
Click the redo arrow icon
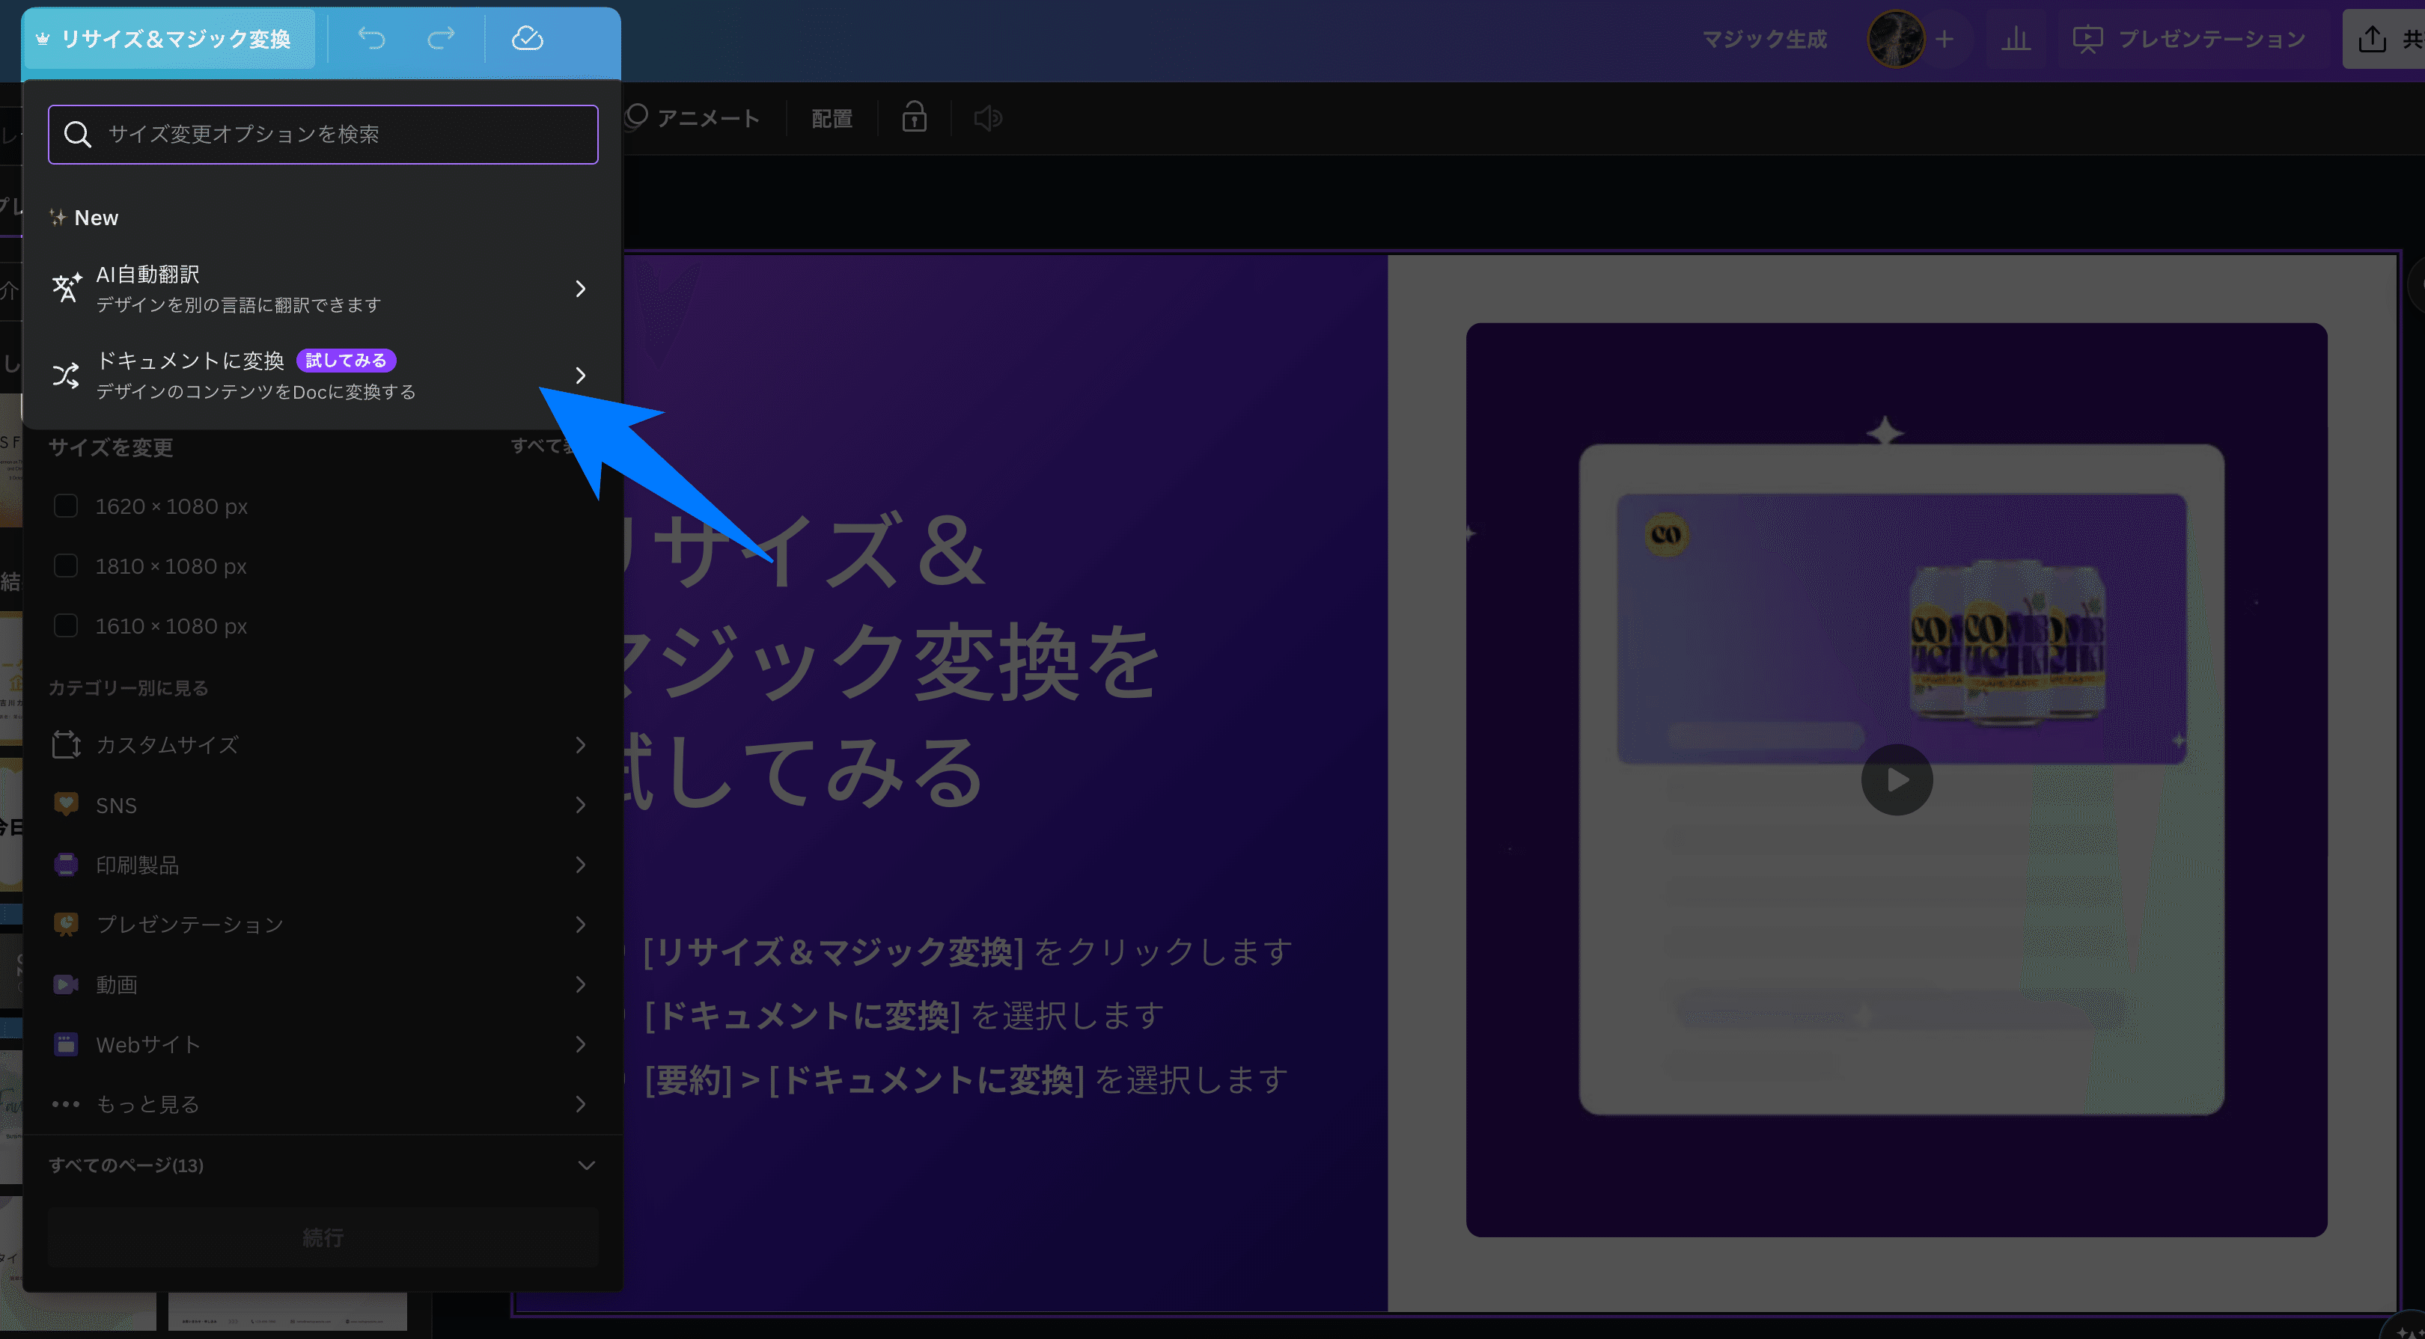441,39
